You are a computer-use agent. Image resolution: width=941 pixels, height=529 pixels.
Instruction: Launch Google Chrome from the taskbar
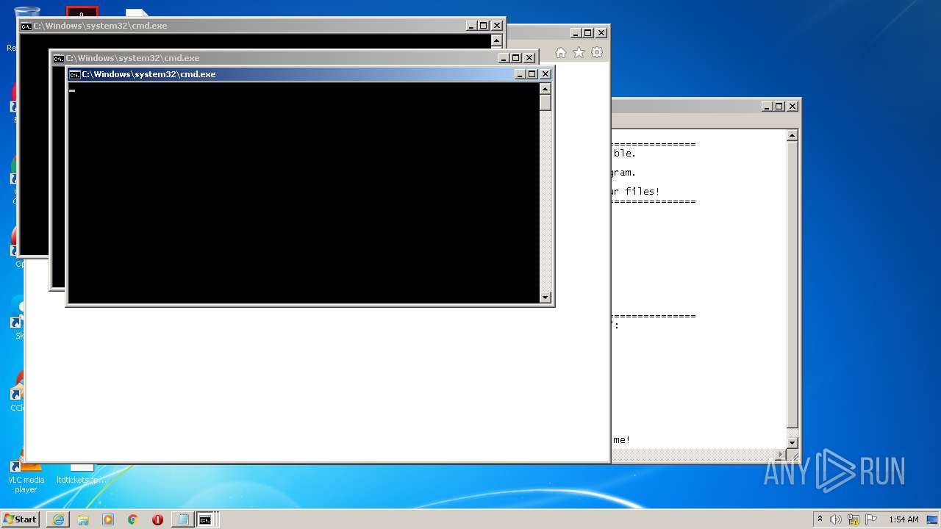133,519
